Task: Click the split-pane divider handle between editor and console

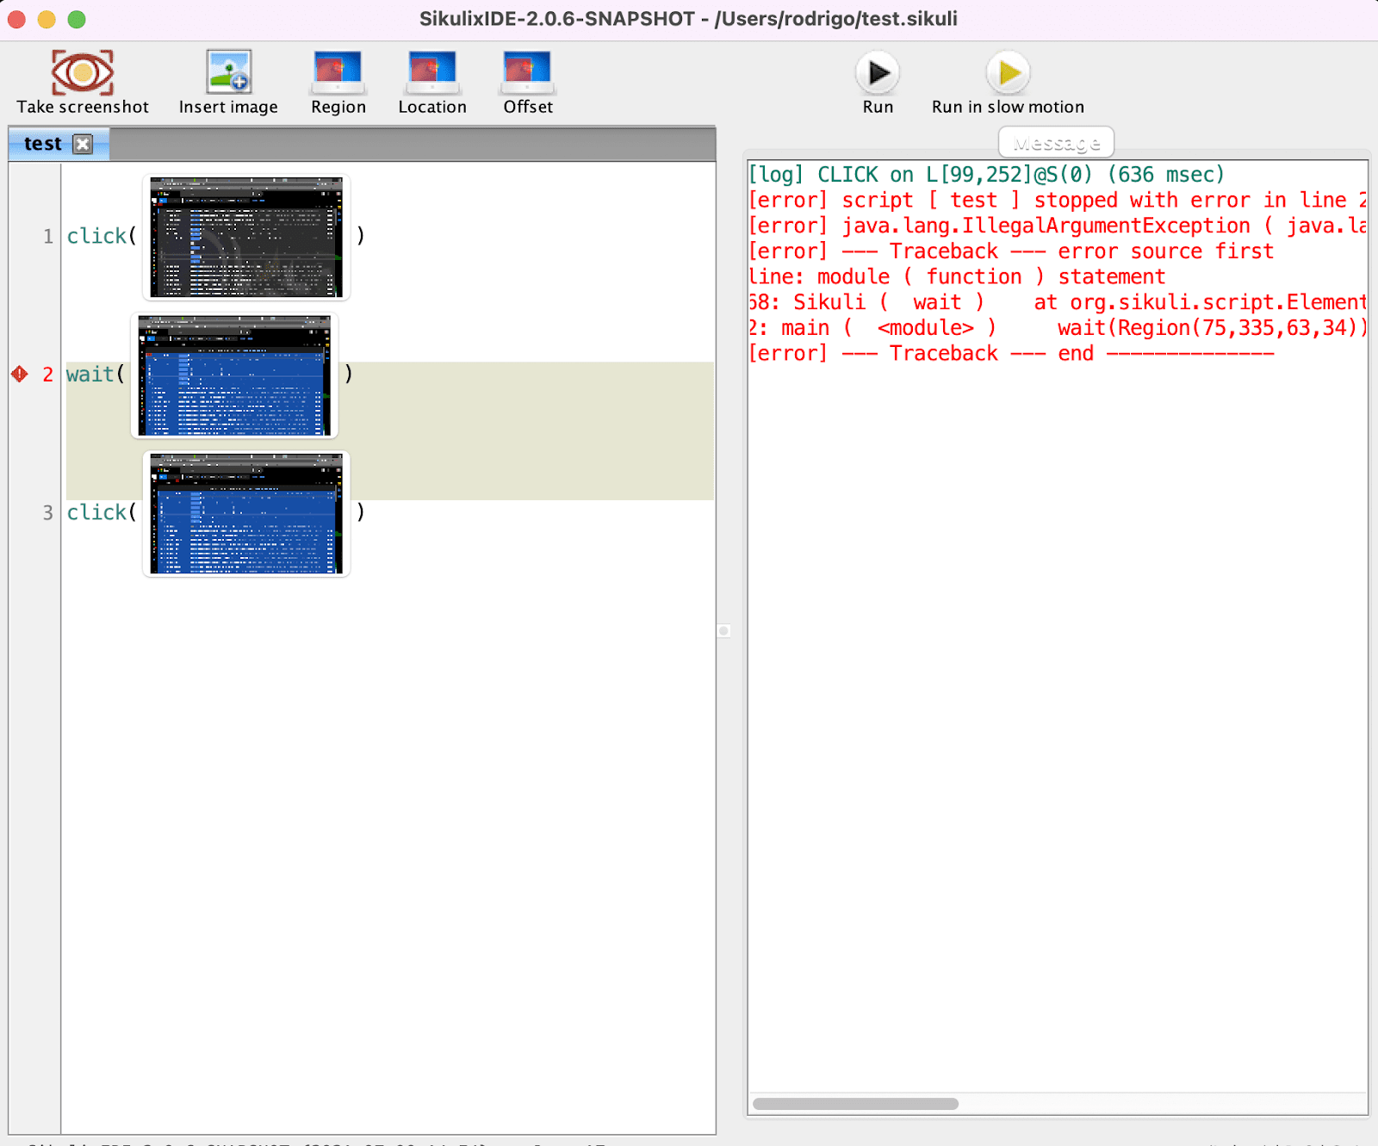Action: (724, 631)
